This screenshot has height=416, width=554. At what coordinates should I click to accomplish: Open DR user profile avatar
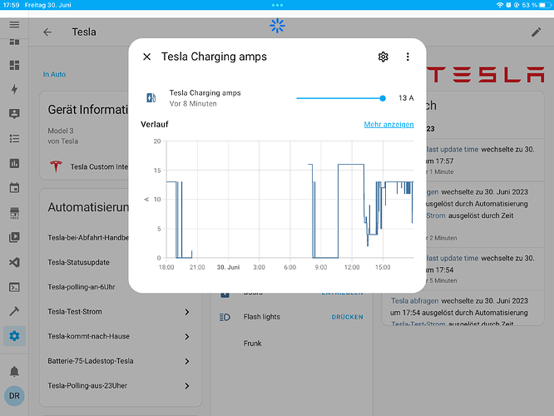(14, 396)
